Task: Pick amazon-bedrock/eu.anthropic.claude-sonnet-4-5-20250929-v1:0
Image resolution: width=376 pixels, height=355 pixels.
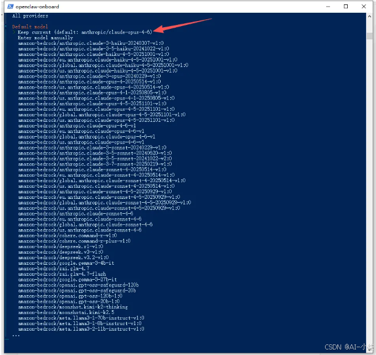Action: tap(99, 197)
